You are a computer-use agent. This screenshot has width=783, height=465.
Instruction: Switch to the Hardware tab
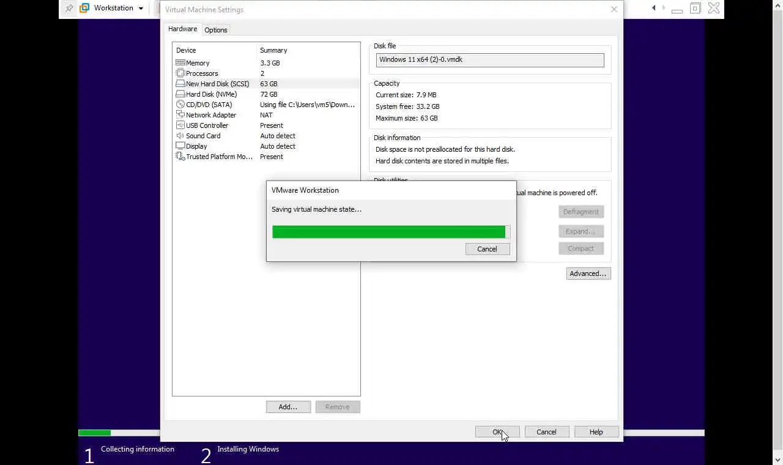pos(183,29)
